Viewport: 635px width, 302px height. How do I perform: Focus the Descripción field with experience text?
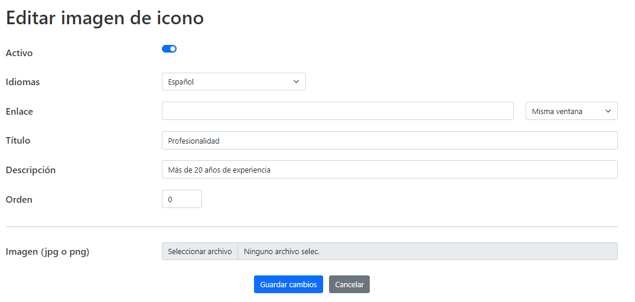click(390, 170)
